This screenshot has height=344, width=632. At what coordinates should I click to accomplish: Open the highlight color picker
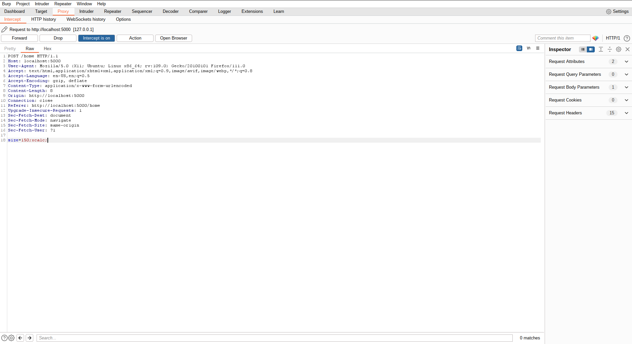(595, 38)
